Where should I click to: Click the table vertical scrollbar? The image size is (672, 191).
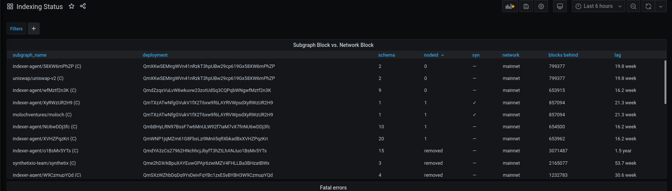click(x=665, y=82)
